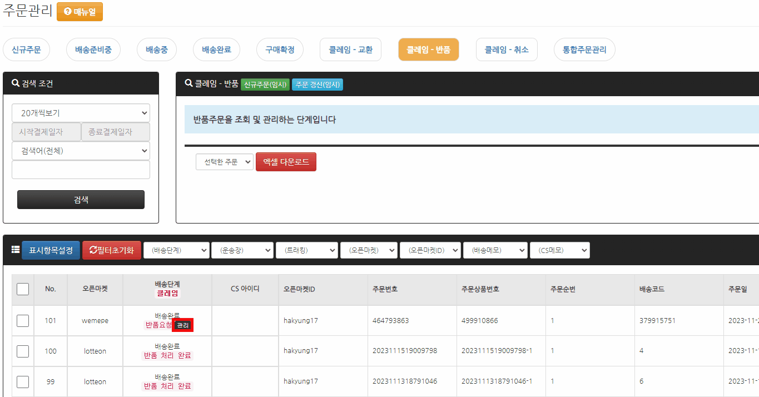759x397 pixels.
Task: Tick the checkbox for row 99
Action: (x=23, y=381)
